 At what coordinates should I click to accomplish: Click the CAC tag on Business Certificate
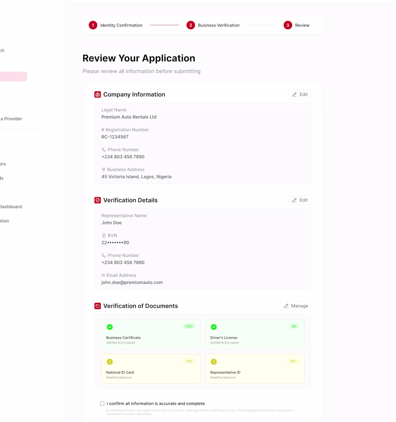tap(189, 326)
